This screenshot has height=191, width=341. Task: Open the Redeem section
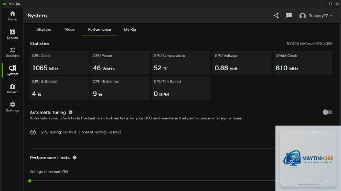[13, 89]
